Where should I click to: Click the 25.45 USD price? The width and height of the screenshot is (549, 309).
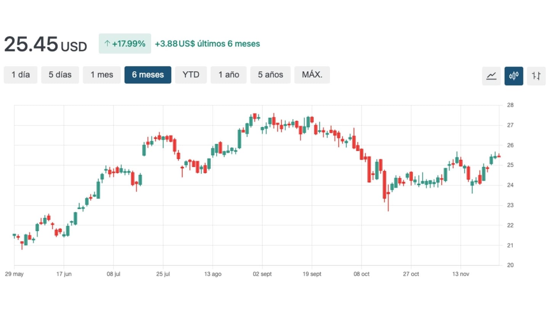[x=45, y=44]
